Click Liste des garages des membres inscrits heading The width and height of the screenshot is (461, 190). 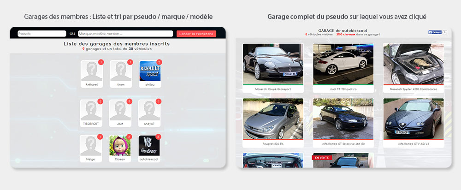click(117, 44)
